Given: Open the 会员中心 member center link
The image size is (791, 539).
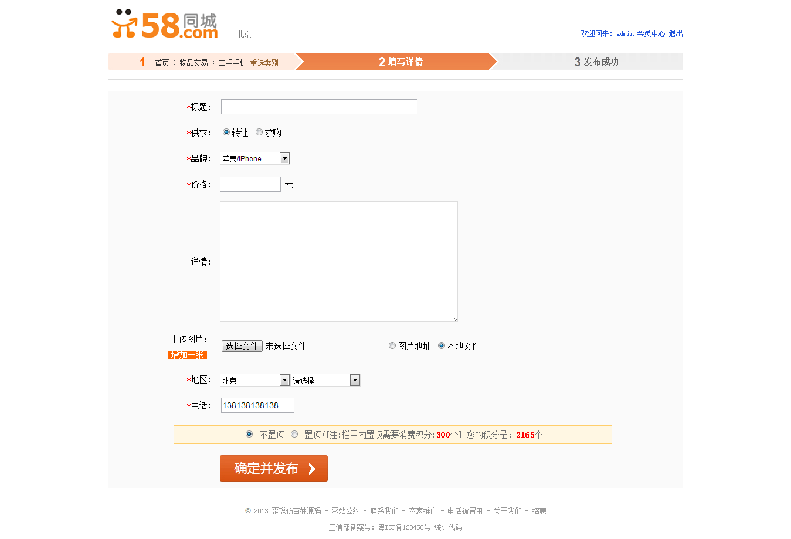Looking at the screenshot, I should pos(651,34).
